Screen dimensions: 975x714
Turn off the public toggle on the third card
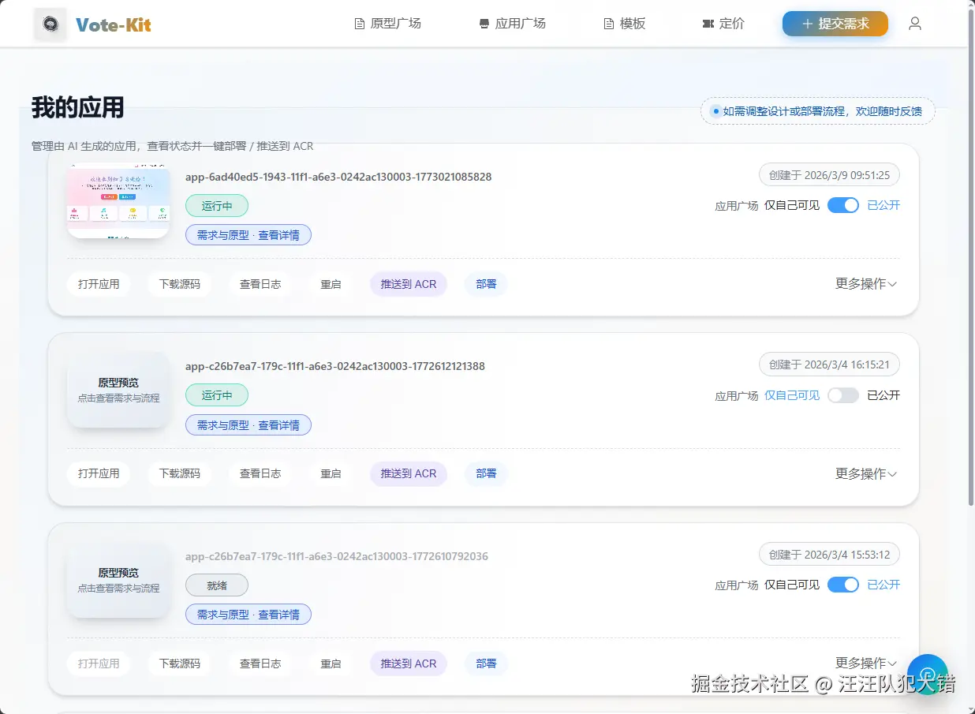[x=843, y=585]
